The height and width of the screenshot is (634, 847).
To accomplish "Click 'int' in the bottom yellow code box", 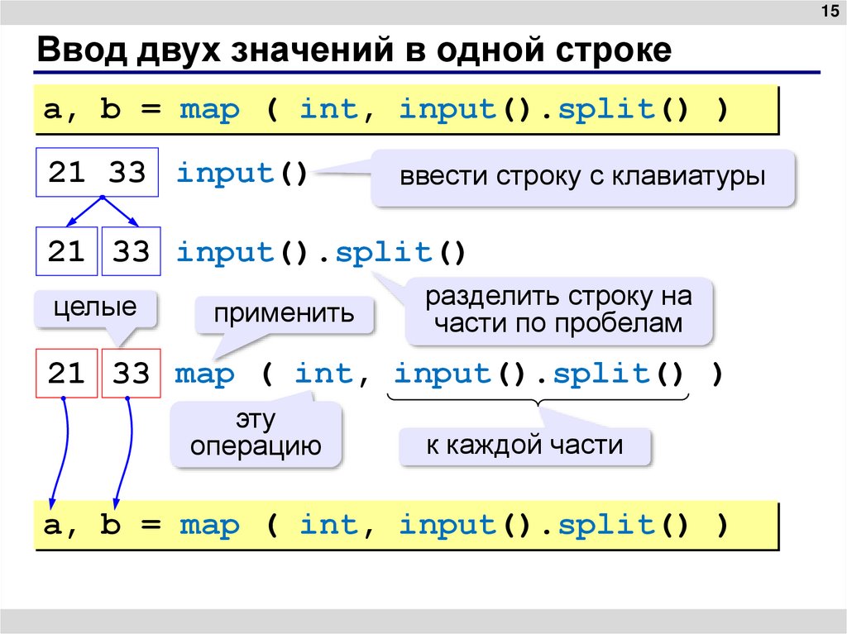I will pyautogui.click(x=329, y=524).
